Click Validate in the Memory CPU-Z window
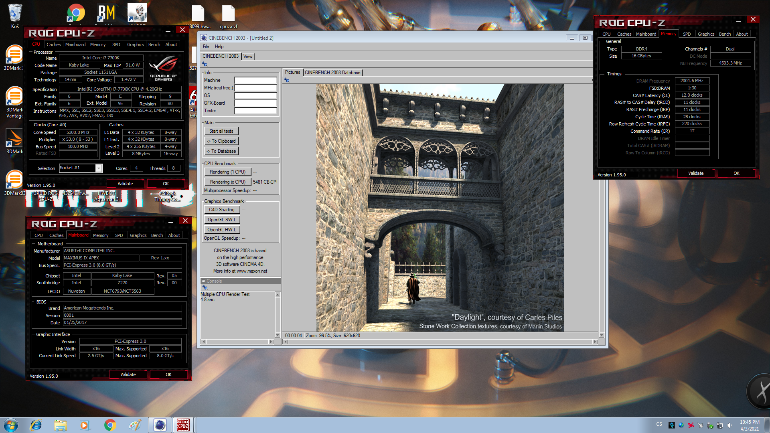Screen dimensions: 770x433 pos(696,173)
